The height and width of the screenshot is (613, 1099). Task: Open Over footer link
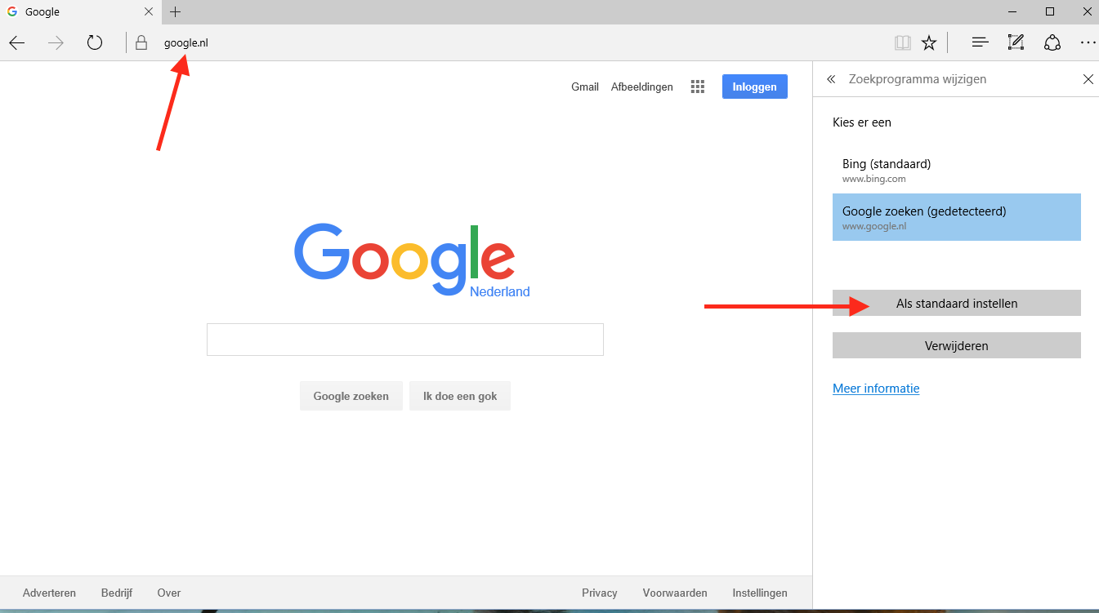[x=169, y=593]
